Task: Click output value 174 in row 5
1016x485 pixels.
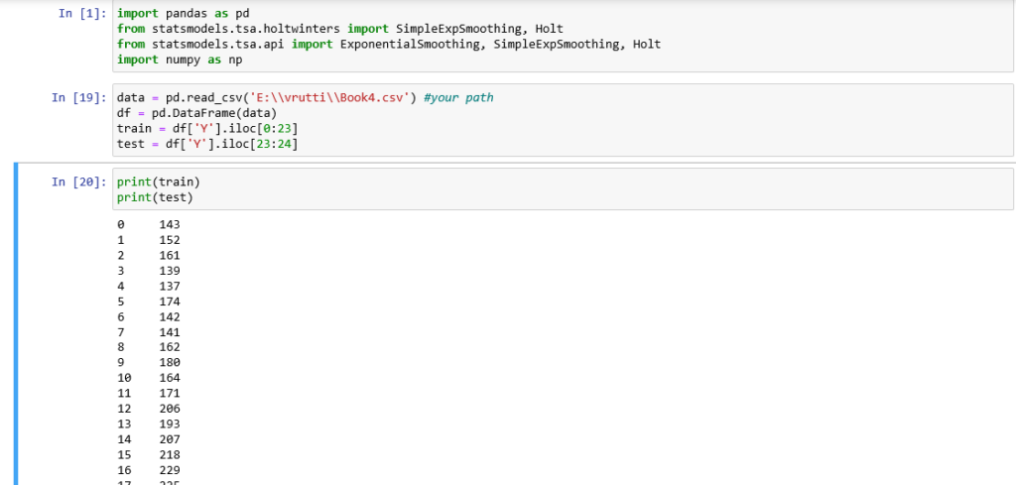Action: coord(169,302)
